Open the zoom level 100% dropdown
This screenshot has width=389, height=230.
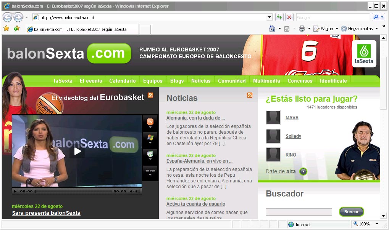pos(377,224)
